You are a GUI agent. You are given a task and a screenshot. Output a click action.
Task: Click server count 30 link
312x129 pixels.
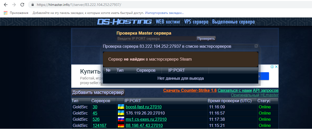pos(95,107)
